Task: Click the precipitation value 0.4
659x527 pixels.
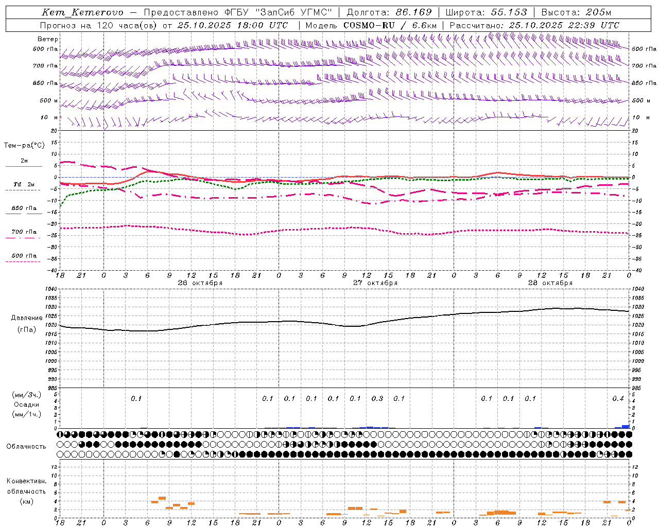Action: click(618, 398)
